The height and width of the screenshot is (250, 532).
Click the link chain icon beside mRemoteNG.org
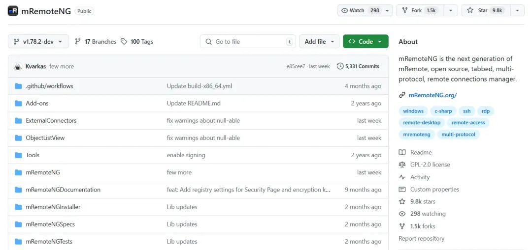(402, 95)
